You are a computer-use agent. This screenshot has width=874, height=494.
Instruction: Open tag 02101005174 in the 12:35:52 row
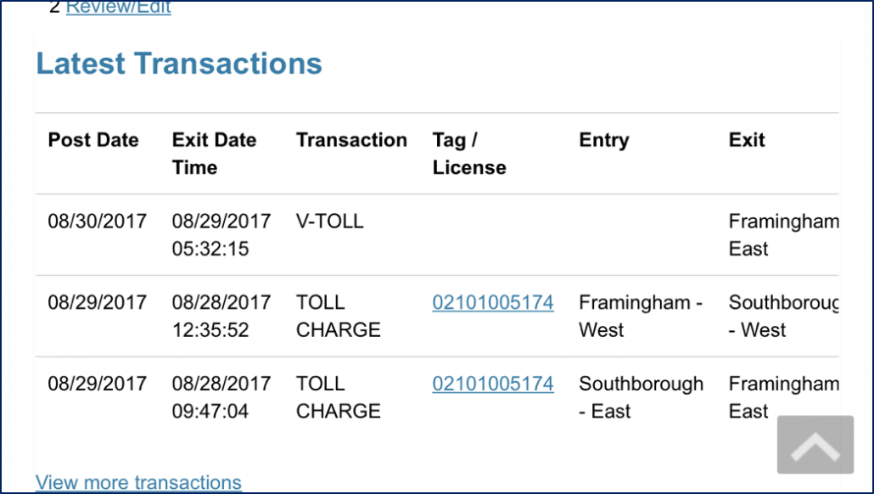pyautogui.click(x=492, y=303)
